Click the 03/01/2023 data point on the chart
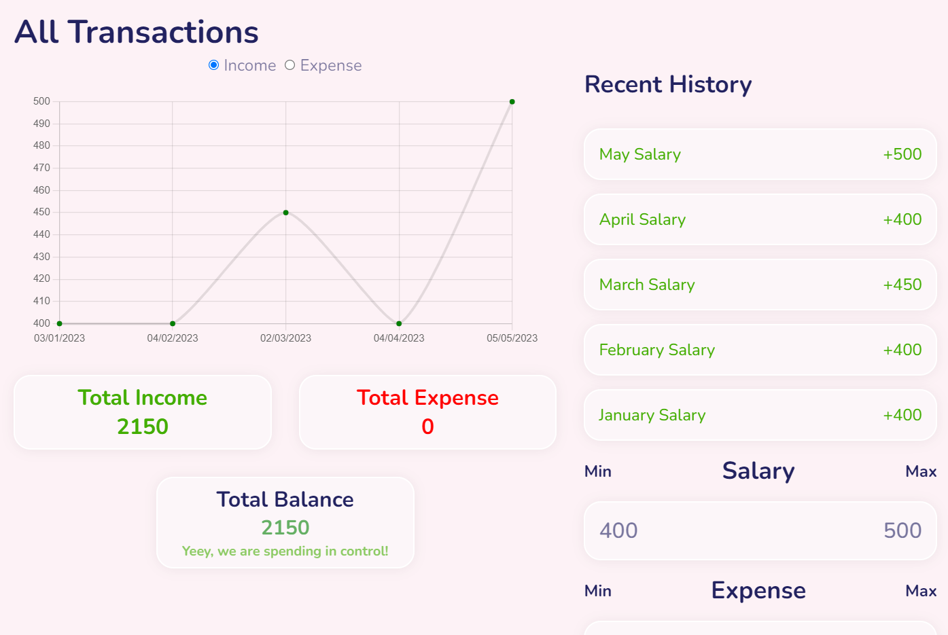The height and width of the screenshot is (635, 948). tap(59, 323)
